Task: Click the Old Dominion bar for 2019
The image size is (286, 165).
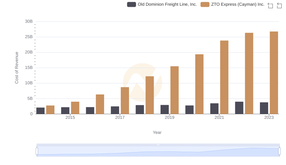Action: coord(164,110)
